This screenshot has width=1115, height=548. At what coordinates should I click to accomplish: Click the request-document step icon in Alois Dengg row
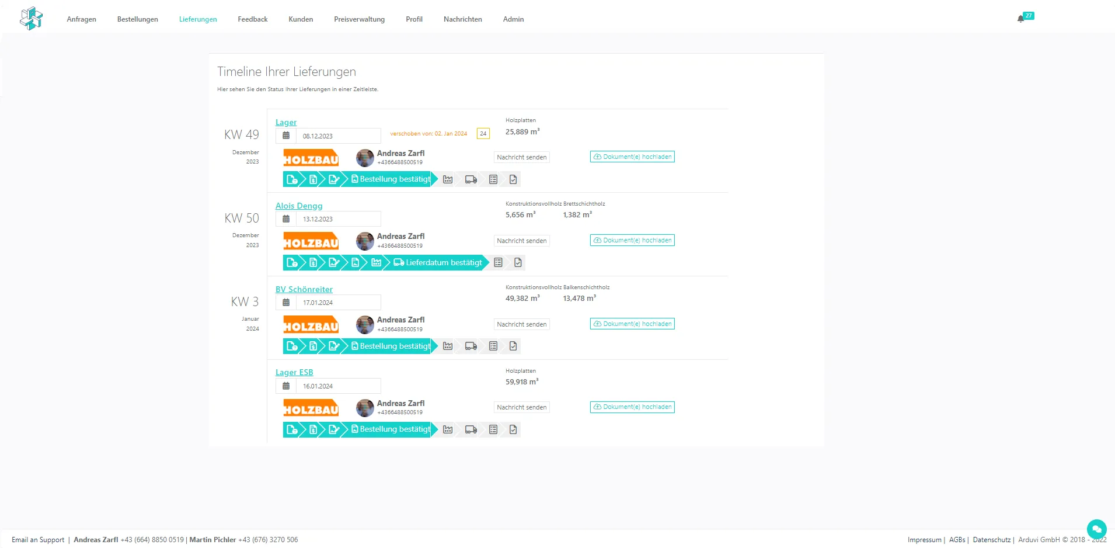pyautogui.click(x=292, y=263)
